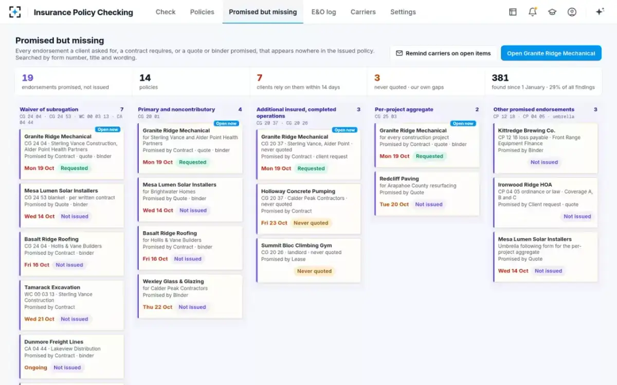Image resolution: width=617 pixels, height=385 pixels.
Task: Click the envelope icon in Remind carriers
Action: 399,53
